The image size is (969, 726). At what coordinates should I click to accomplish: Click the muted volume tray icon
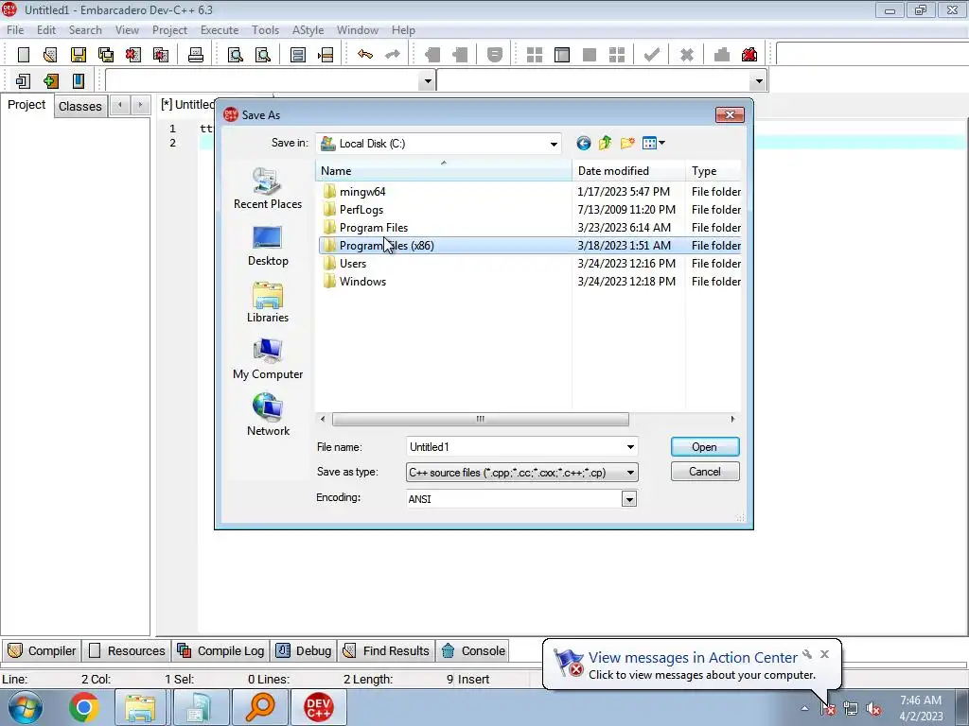point(873,709)
